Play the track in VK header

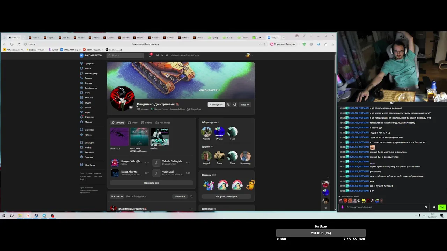(x=162, y=55)
